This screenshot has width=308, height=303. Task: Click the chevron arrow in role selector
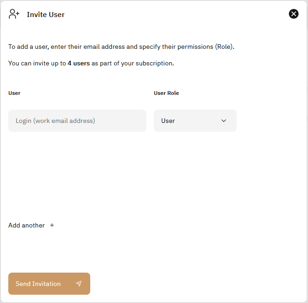[224, 121]
